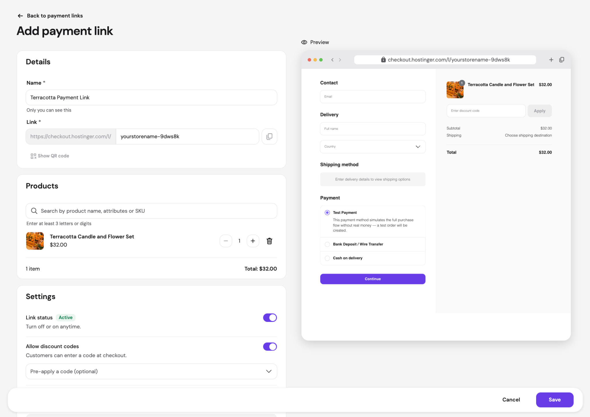Click the Full name field in Delivery
Image resolution: width=590 pixels, height=417 pixels.
coord(372,129)
